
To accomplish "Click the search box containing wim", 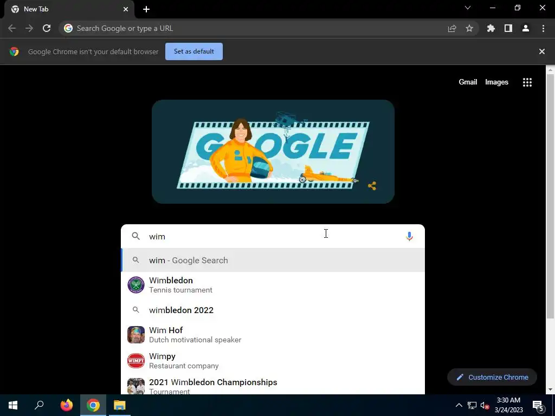I will point(273,236).
